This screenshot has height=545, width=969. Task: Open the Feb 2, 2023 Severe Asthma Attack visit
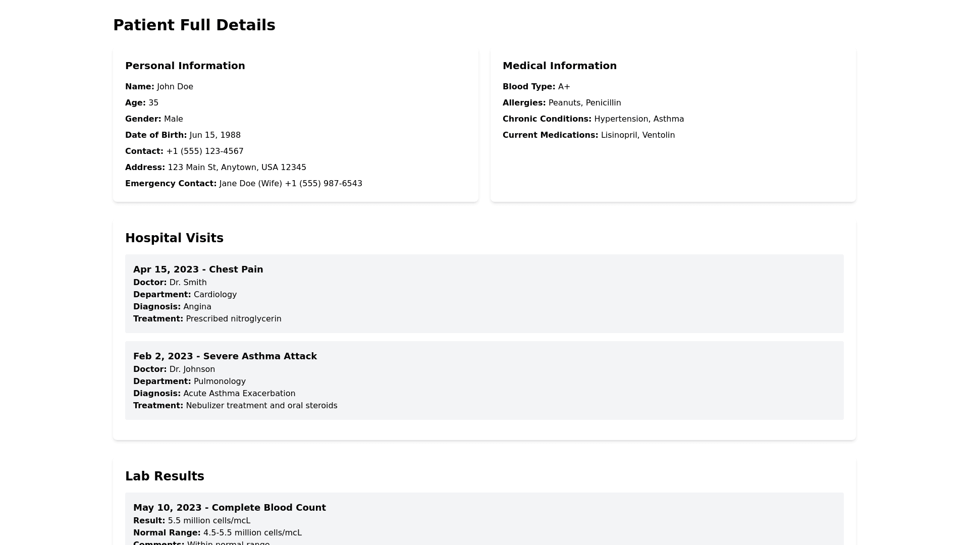tap(225, 356)
